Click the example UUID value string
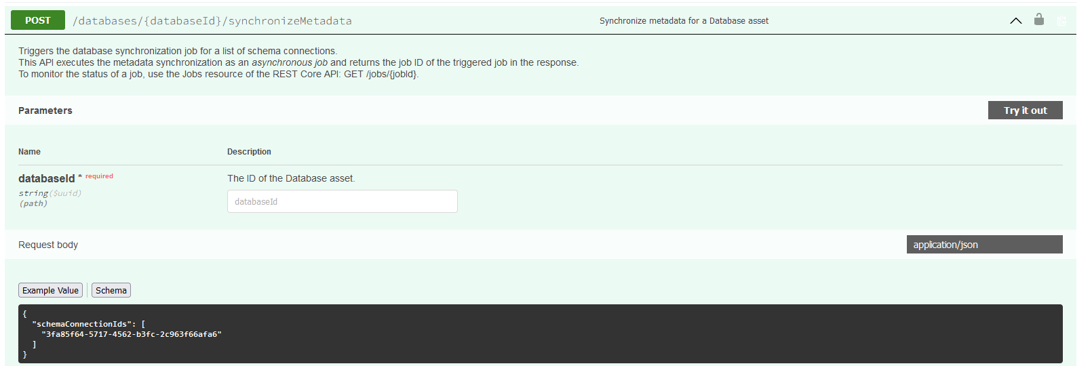Viewport: 1092px width, 366px height. (x=132, y=334)
